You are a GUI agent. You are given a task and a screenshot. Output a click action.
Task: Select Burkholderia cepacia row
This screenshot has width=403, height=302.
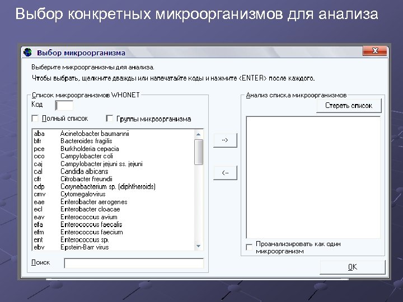pos(113,149)
